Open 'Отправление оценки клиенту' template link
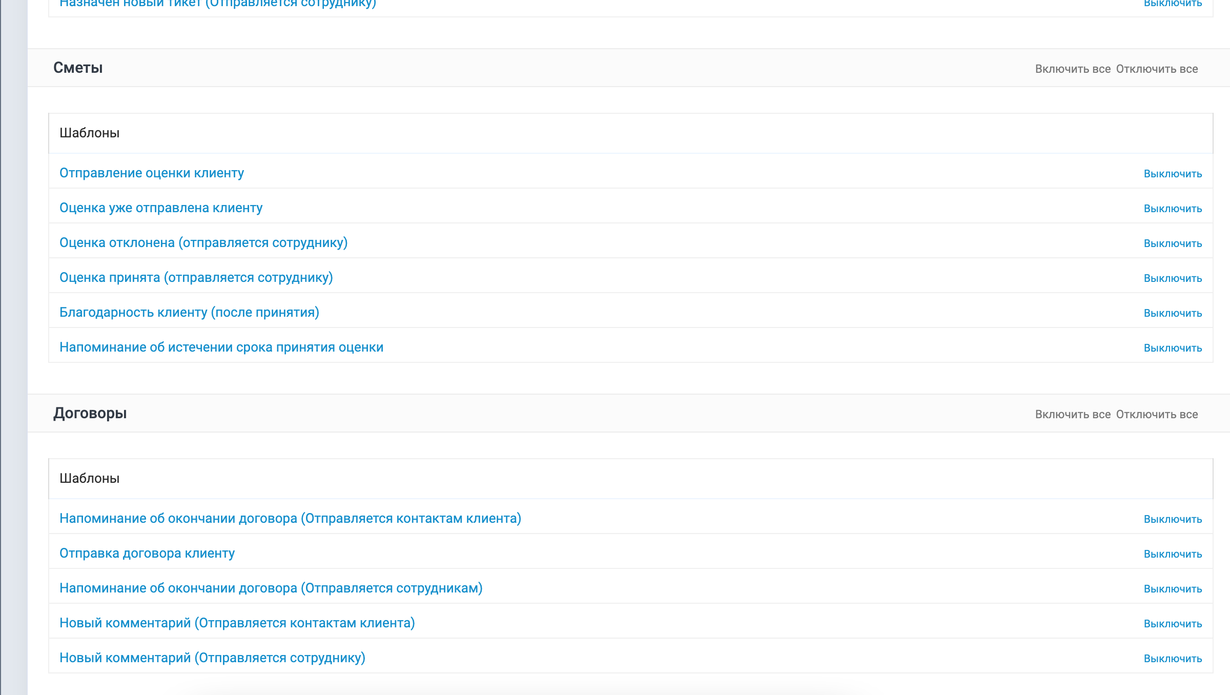1230x695 pixels. [x=152, y=173]
